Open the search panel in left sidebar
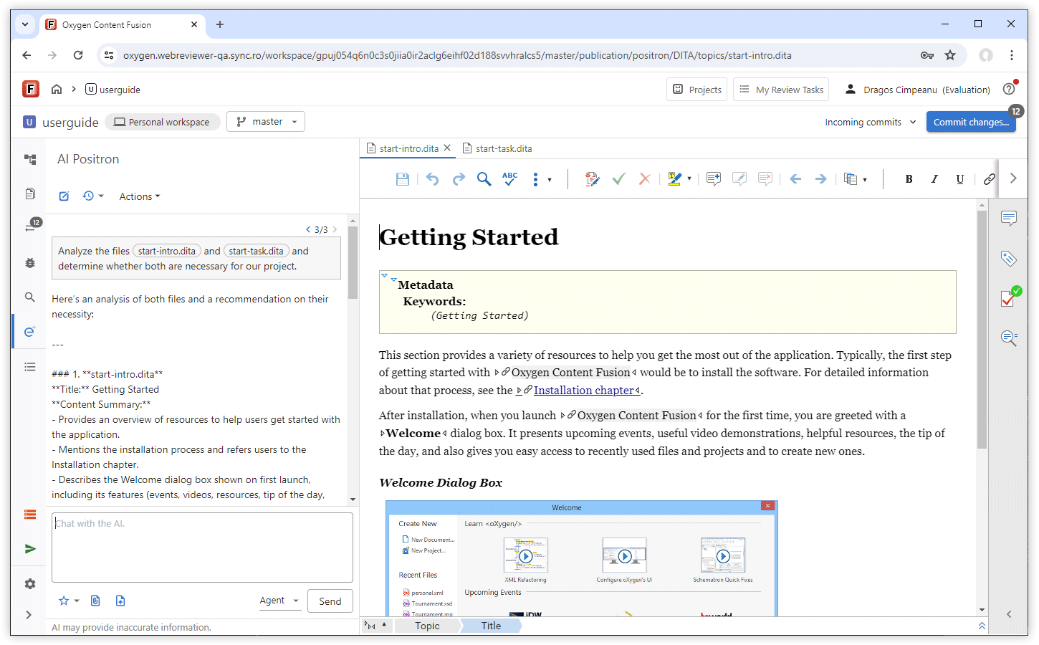Viewport: 1039px width, 645px height. (30, 297)
